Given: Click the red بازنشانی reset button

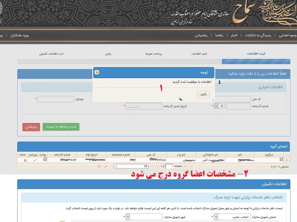Looking at the screenshot, I should coord(31,127).
